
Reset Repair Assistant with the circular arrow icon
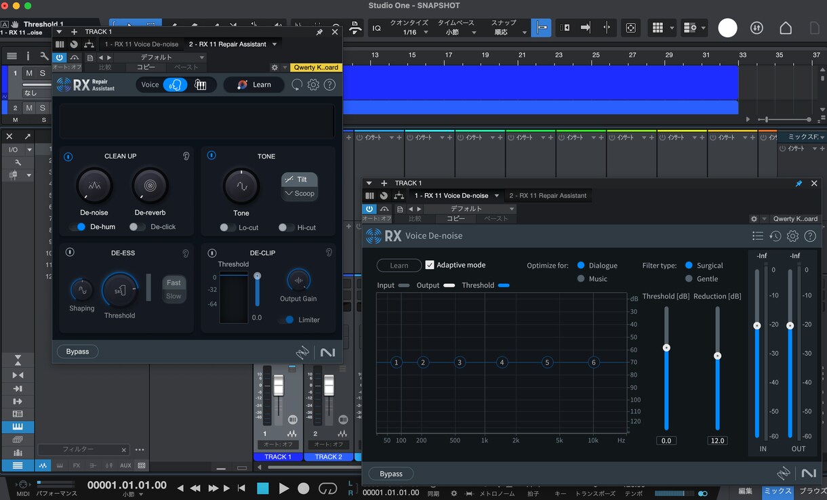(297, 85)
